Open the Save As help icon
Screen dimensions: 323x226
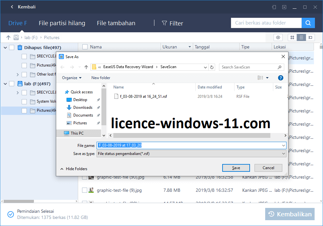pyautogui.click(x=281, y=78)
